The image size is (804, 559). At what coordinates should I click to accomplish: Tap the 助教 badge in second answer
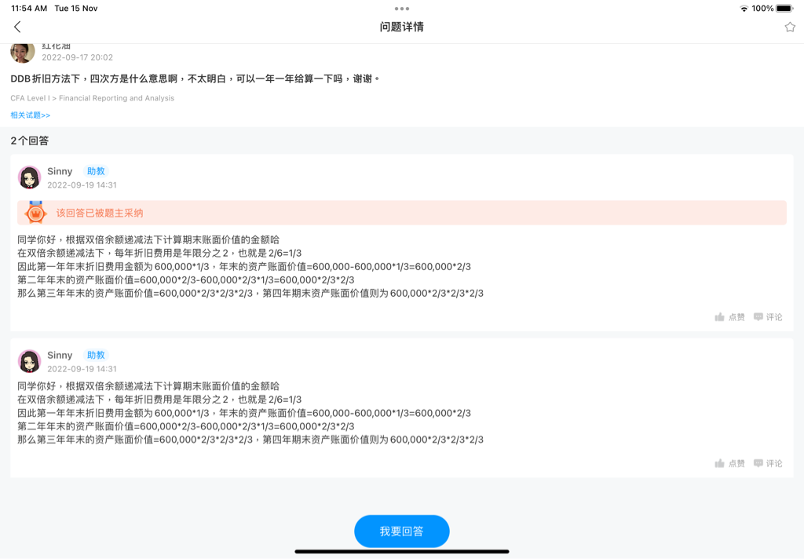(96, 355)
